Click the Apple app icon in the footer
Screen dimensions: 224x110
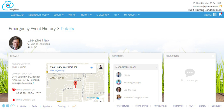pos(8,106)
